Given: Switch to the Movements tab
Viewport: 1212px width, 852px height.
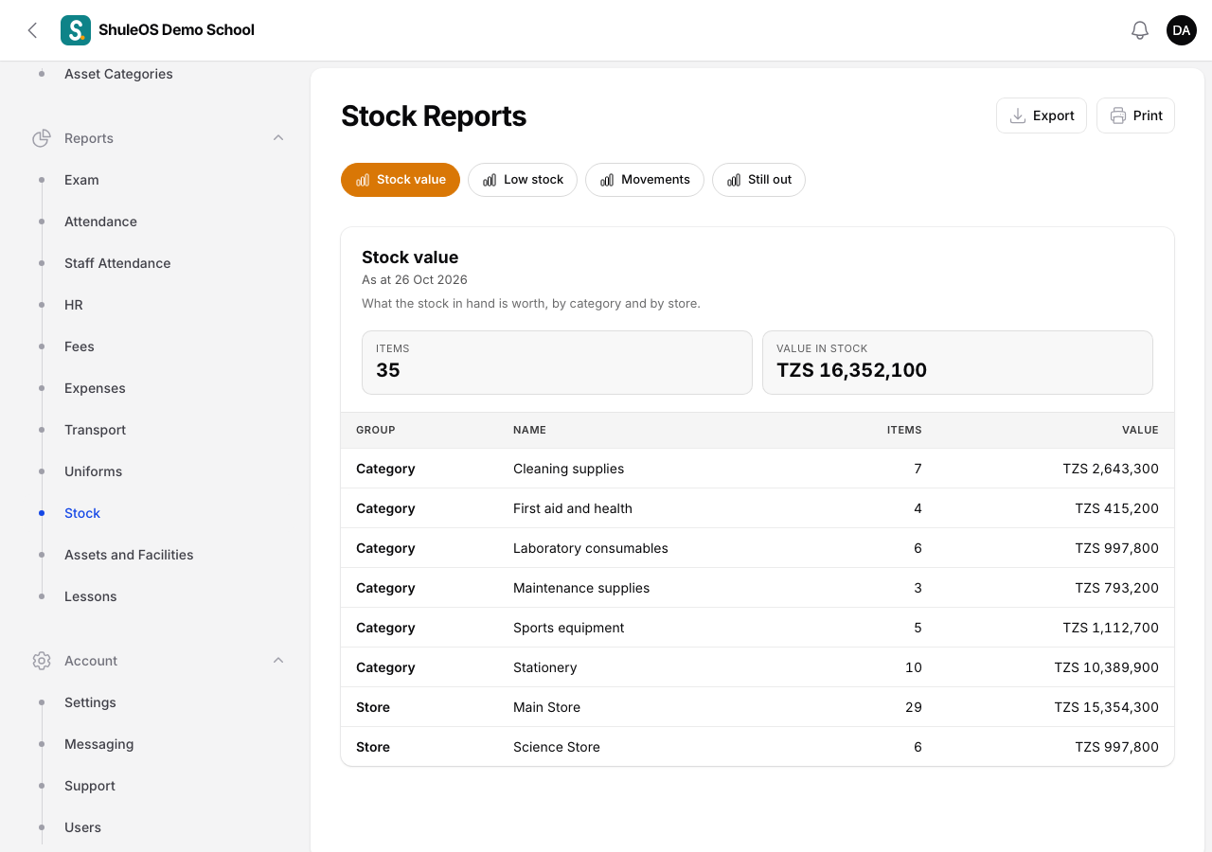Looking at the screenshot, I should pyautogui.click(x=645, y=180).
